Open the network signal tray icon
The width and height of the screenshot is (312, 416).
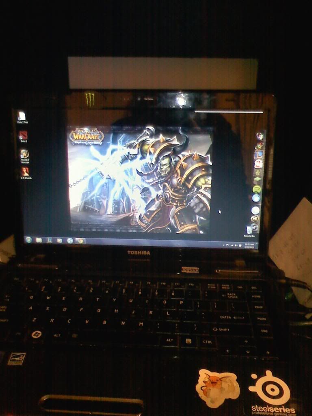(x=232, y=246)
